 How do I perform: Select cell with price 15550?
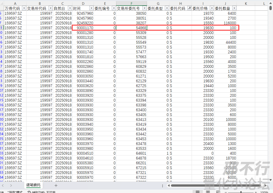[x=203, y=23]
